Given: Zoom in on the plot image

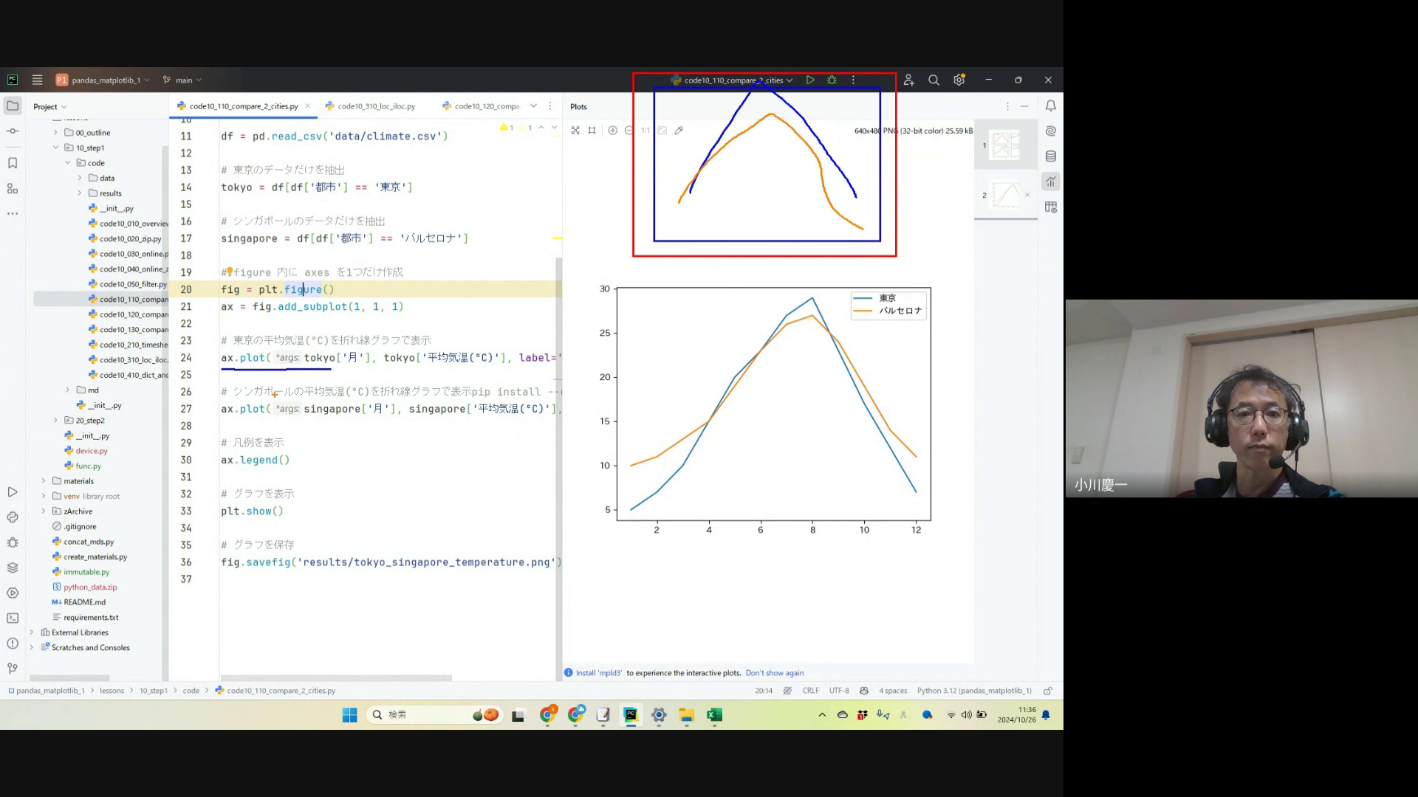Looking at the screenshot, I should coord(612,131).
